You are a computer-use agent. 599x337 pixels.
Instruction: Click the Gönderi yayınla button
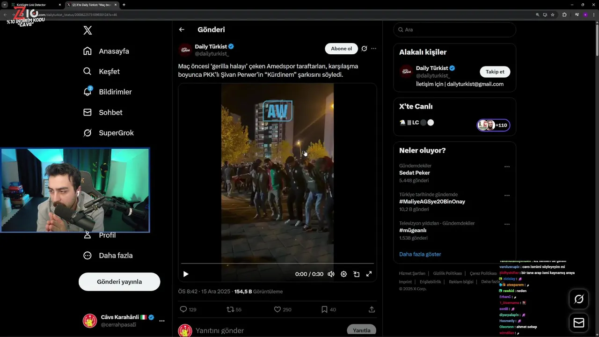[119, 282]
